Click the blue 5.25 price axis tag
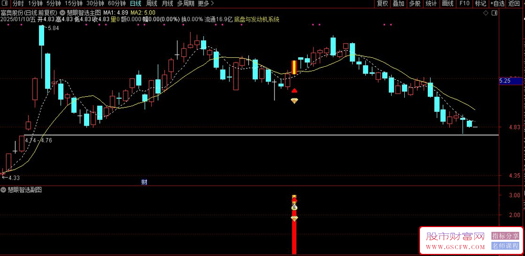Viewport: 525px width, 256px height. coord(510,81)
